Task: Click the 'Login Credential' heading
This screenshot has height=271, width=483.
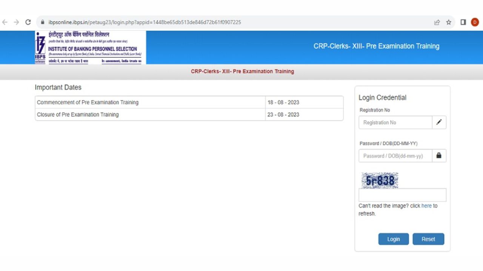Action: point(383,97)
